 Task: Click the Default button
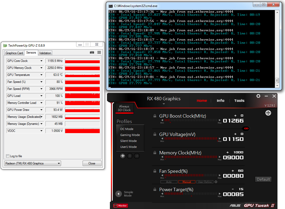point(263,179)
